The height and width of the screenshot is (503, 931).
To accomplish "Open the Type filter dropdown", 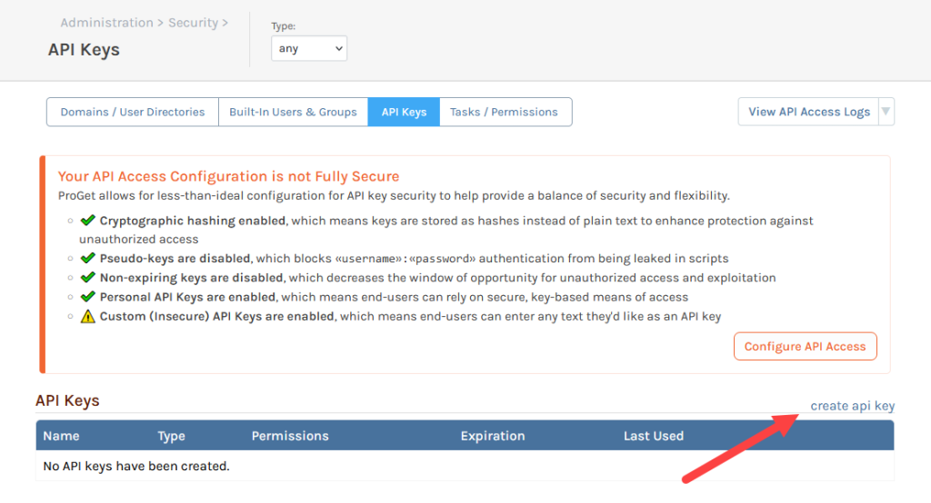I will [309, 48].
